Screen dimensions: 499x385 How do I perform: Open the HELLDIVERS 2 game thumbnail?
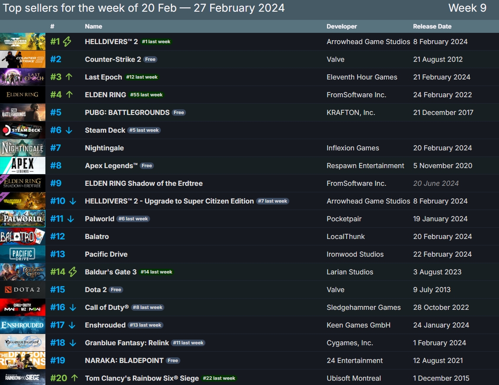[22, 41]
